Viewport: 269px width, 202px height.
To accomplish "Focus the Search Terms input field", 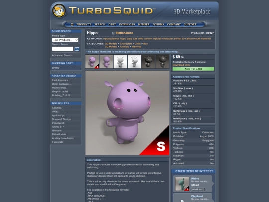I will tap(63, 49).
